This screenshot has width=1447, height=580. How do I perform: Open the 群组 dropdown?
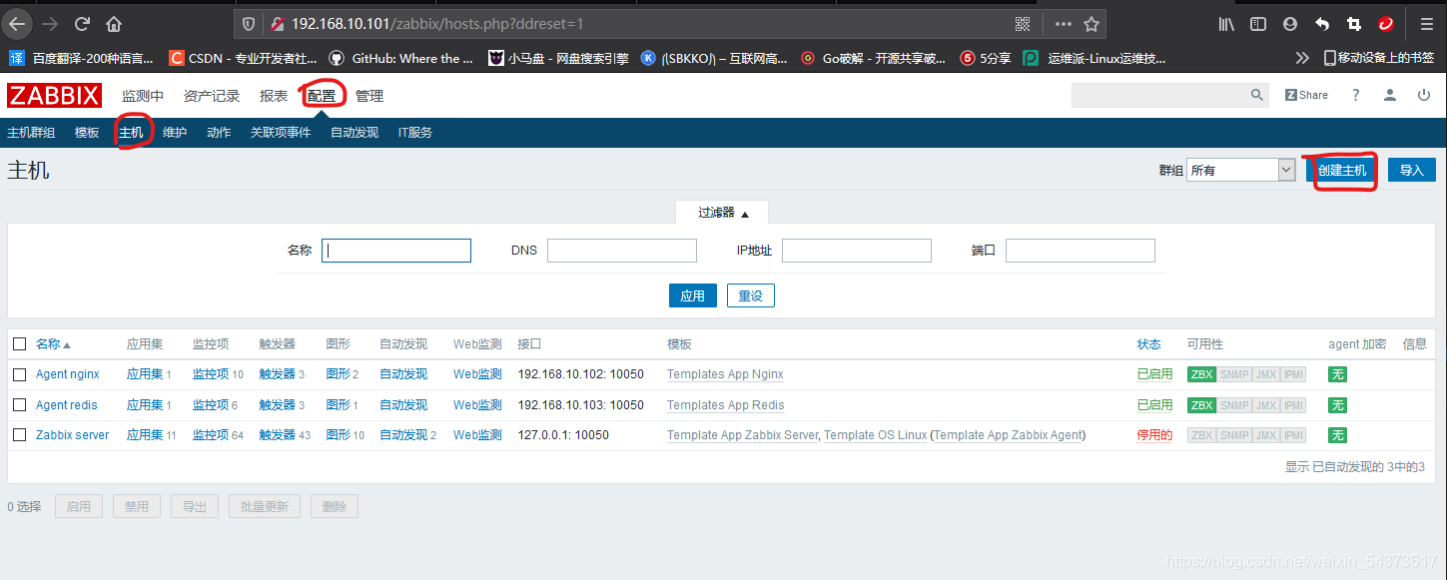pos(1241,170)
